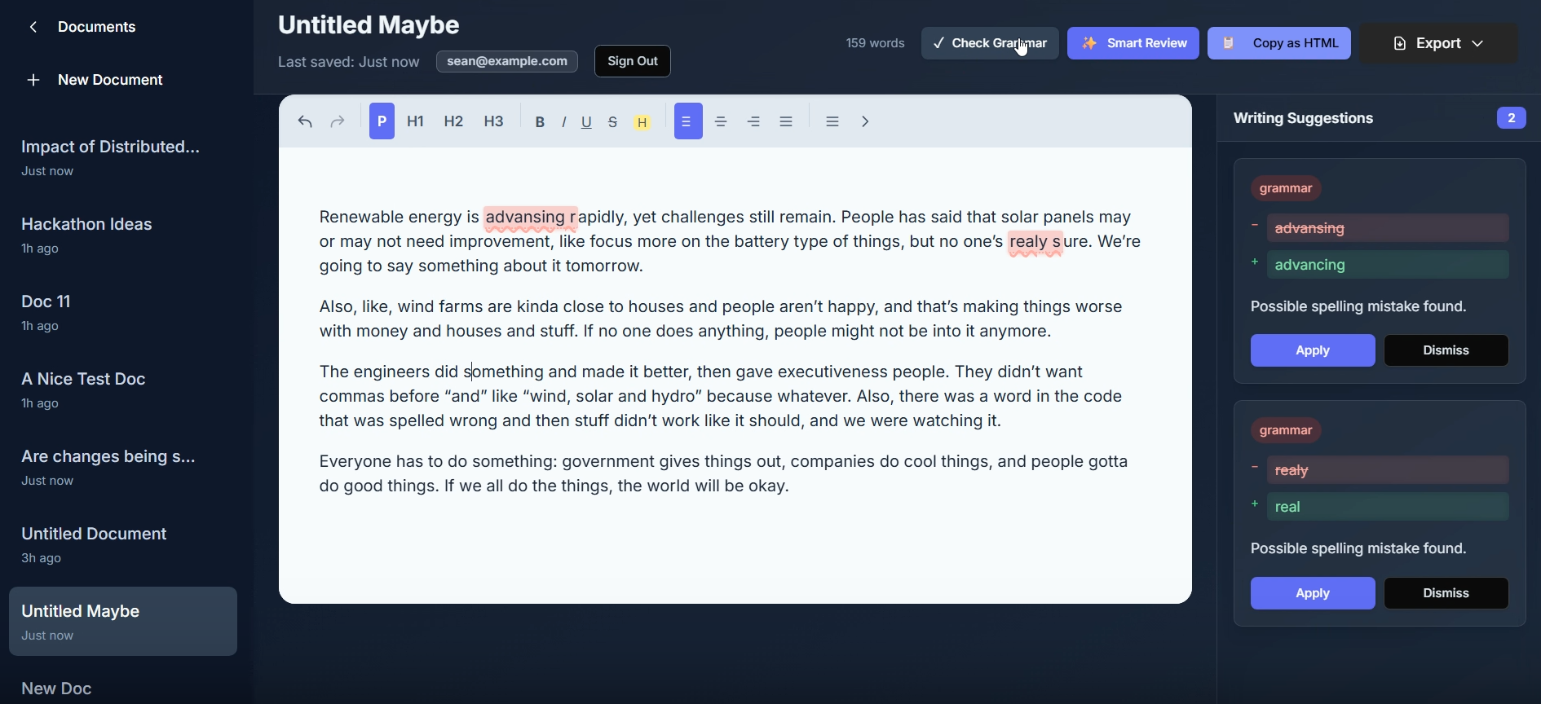1541x704 pixels.
Task: Right-align the text
Action: tap(754, 122)
